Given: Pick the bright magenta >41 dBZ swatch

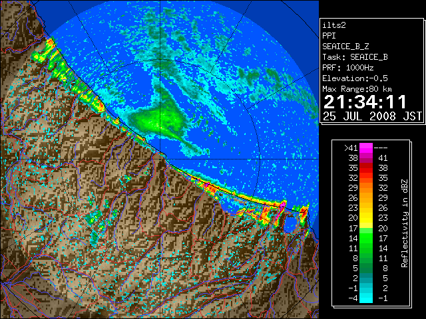Looking at the screenshot, I should coord(366,148).
